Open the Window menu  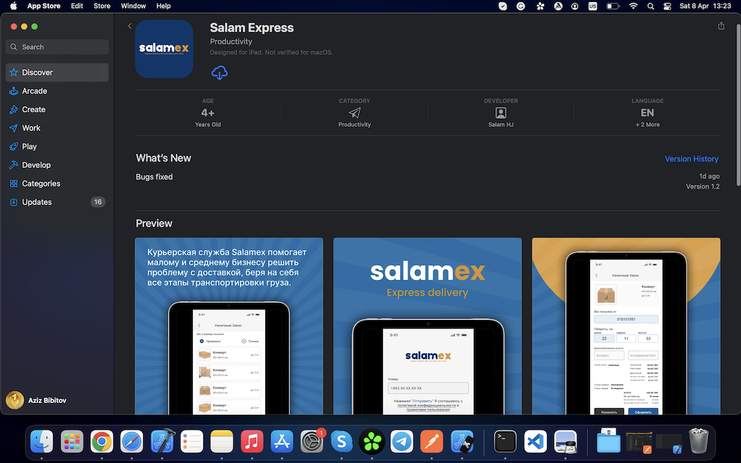[x=133, y=6]
